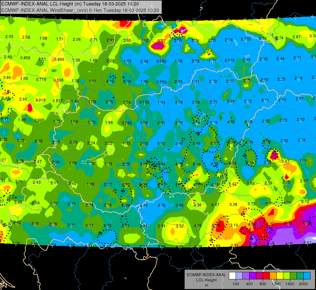Image resolution: width=316 pixels, height=290 pixels.
Task: Click the wind shear value 6.26
Action: coord(231,143)
